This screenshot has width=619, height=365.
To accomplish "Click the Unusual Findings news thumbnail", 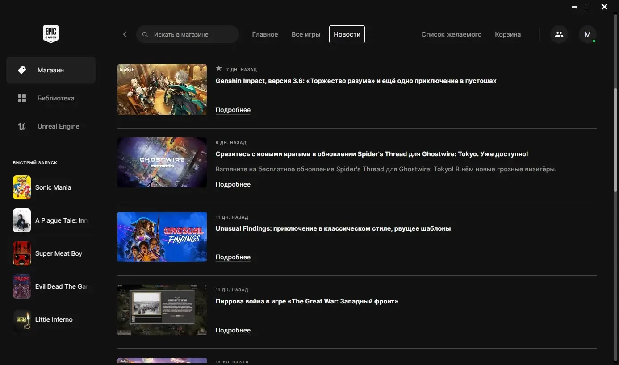I will tap(162, 237).
